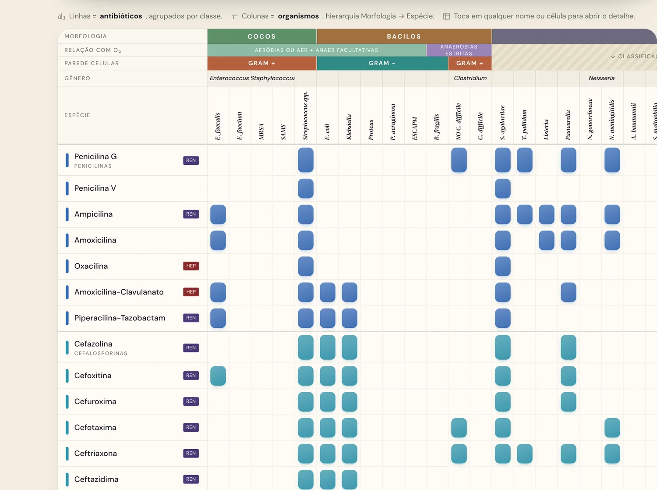Click the HEP badge on Amoxicilina-Clavulanato
657x490 pixels.
pos(191,292)
